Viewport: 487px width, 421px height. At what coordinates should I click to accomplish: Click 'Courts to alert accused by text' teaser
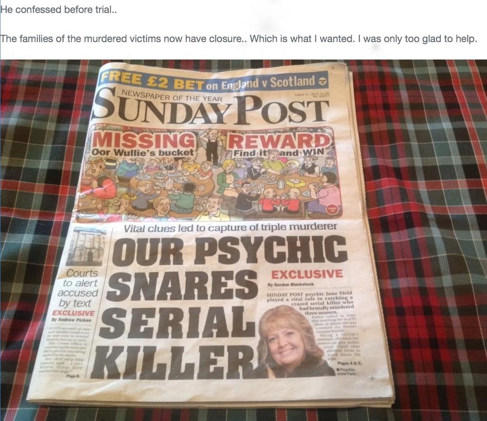(78, 288)
